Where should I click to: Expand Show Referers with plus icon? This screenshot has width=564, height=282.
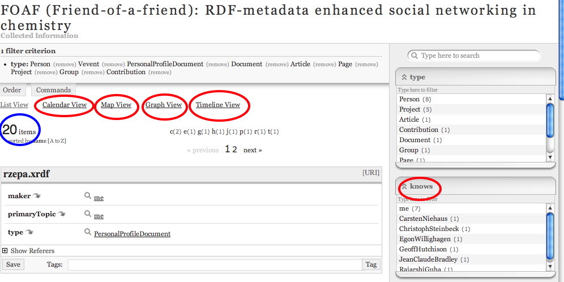coord(5,251)
